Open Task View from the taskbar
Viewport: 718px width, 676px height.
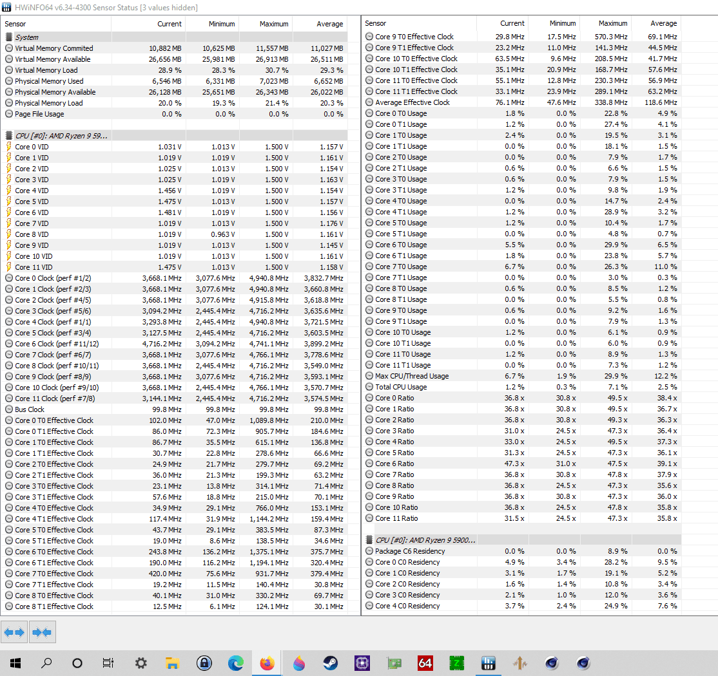[x=108, y=662]
